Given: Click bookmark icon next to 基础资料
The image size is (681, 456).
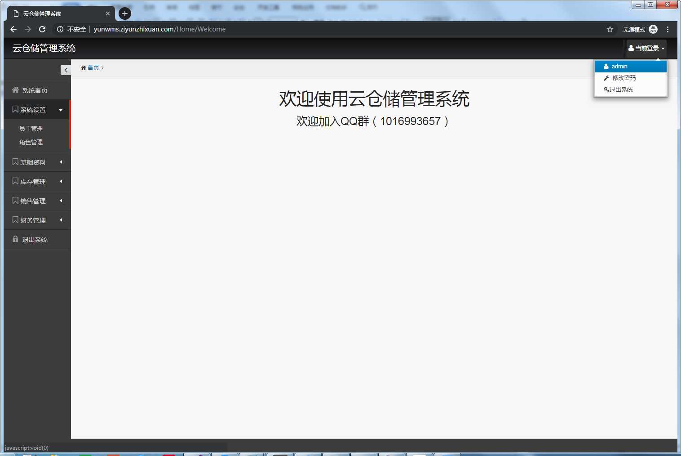Looking at the screenshot, I should pyautogui.click(x=15, y=161).
